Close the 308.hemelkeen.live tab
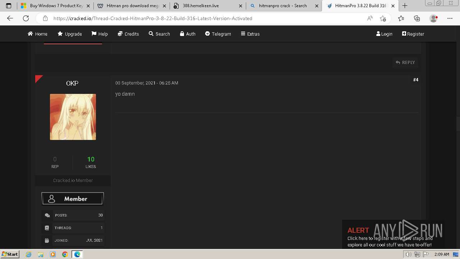Image resolution: width=460 pixels, height=259 pixels. pos(241,6)
